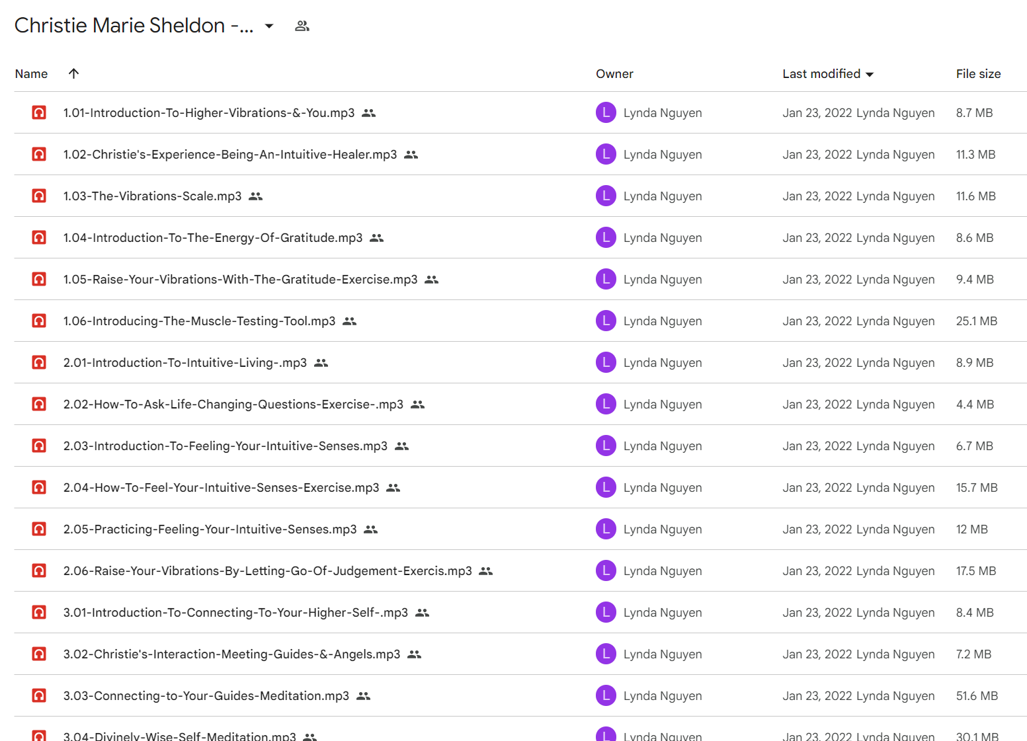Click audio icon of 3.03-Connecting-to-Your-Guides-Meditation file

tap(39, 695)
